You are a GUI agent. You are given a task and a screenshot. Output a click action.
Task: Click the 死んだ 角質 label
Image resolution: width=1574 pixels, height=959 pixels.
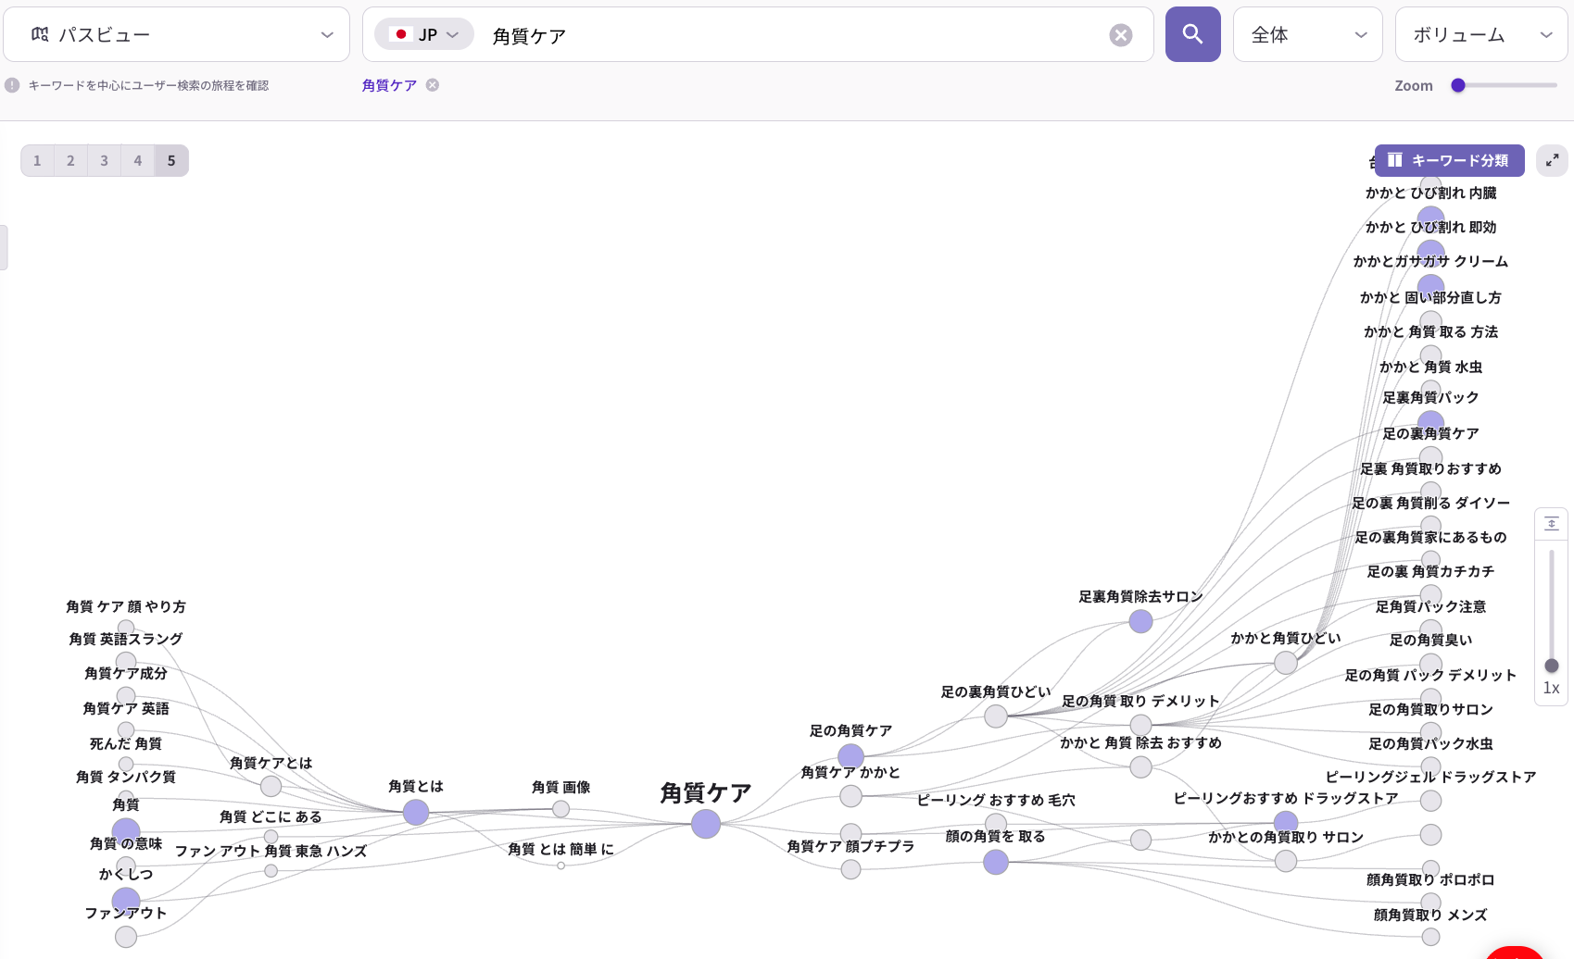[126, 743]
